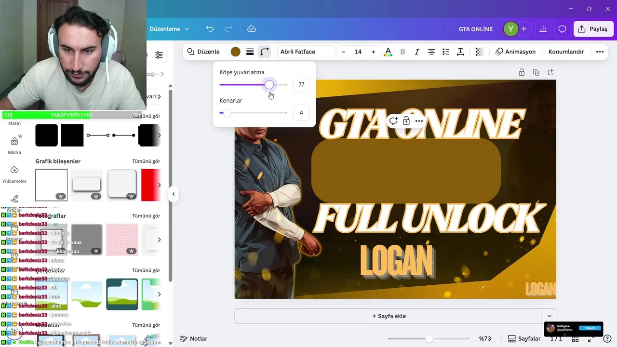
Task: Duplicate the page using the icon above canvas
Action: click(x=536, y=72)
